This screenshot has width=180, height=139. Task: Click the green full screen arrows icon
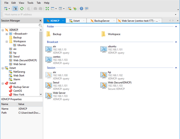pos(47,8)
